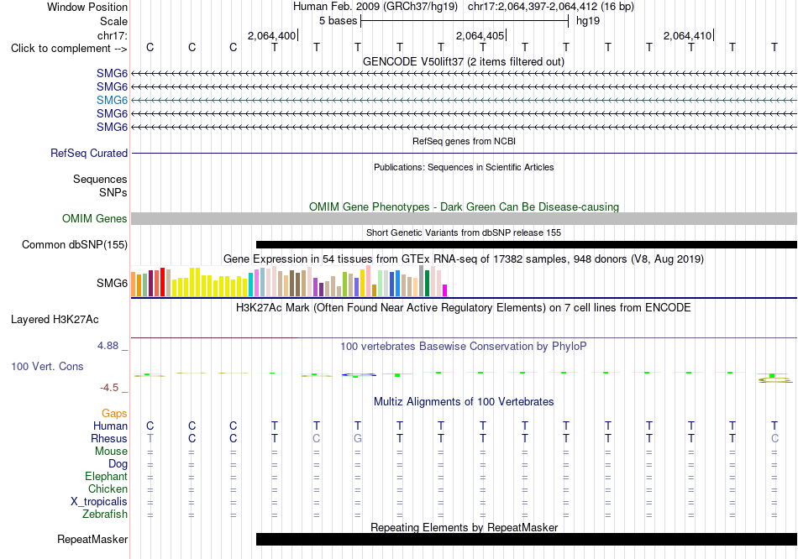
Task: Select the topmost SMG6 transcript label
Action: click(112, 73)
